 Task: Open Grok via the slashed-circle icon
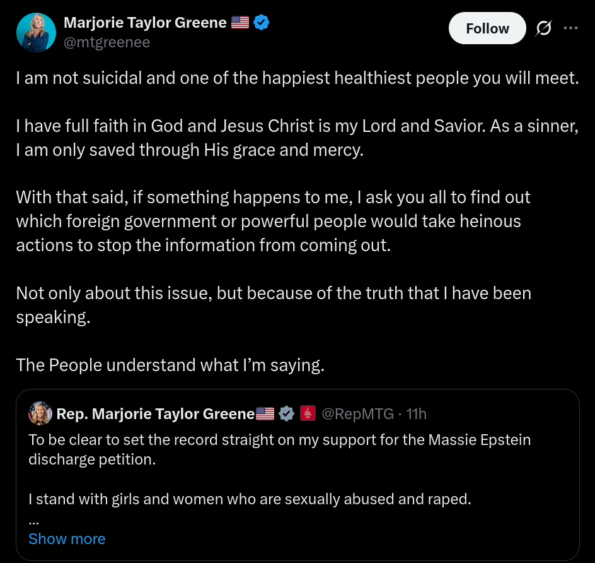pyautogui.click(x=543, y=28)
